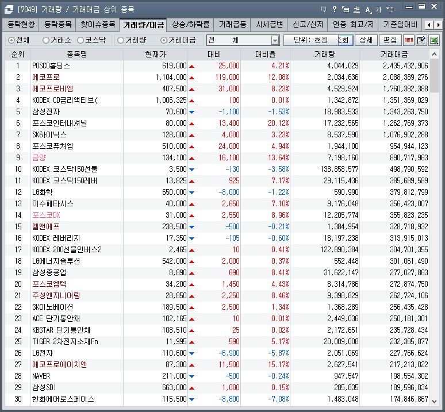The image size is (445, 412).
Task: Switch to the 등락현황 tab
Action: pos(21,25)
